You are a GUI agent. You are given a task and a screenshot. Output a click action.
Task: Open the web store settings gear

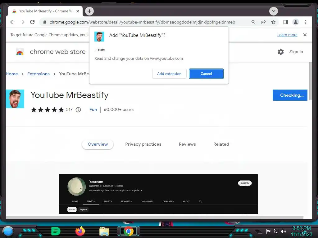pos(281,52)
